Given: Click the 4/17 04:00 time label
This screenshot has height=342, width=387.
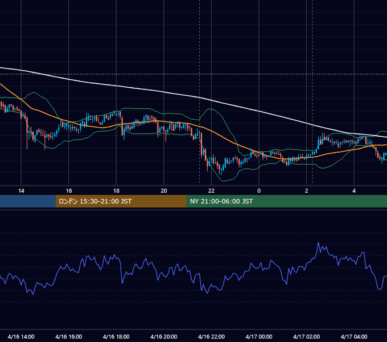Looking at the screenshot, I should (354, 336).
